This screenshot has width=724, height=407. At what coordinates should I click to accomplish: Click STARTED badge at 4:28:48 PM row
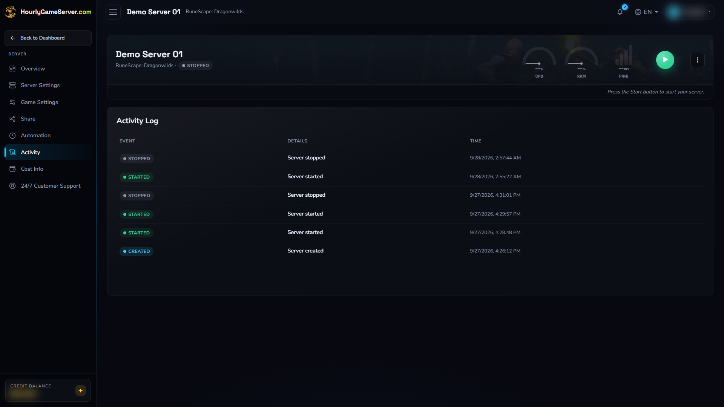coord(137,233)
